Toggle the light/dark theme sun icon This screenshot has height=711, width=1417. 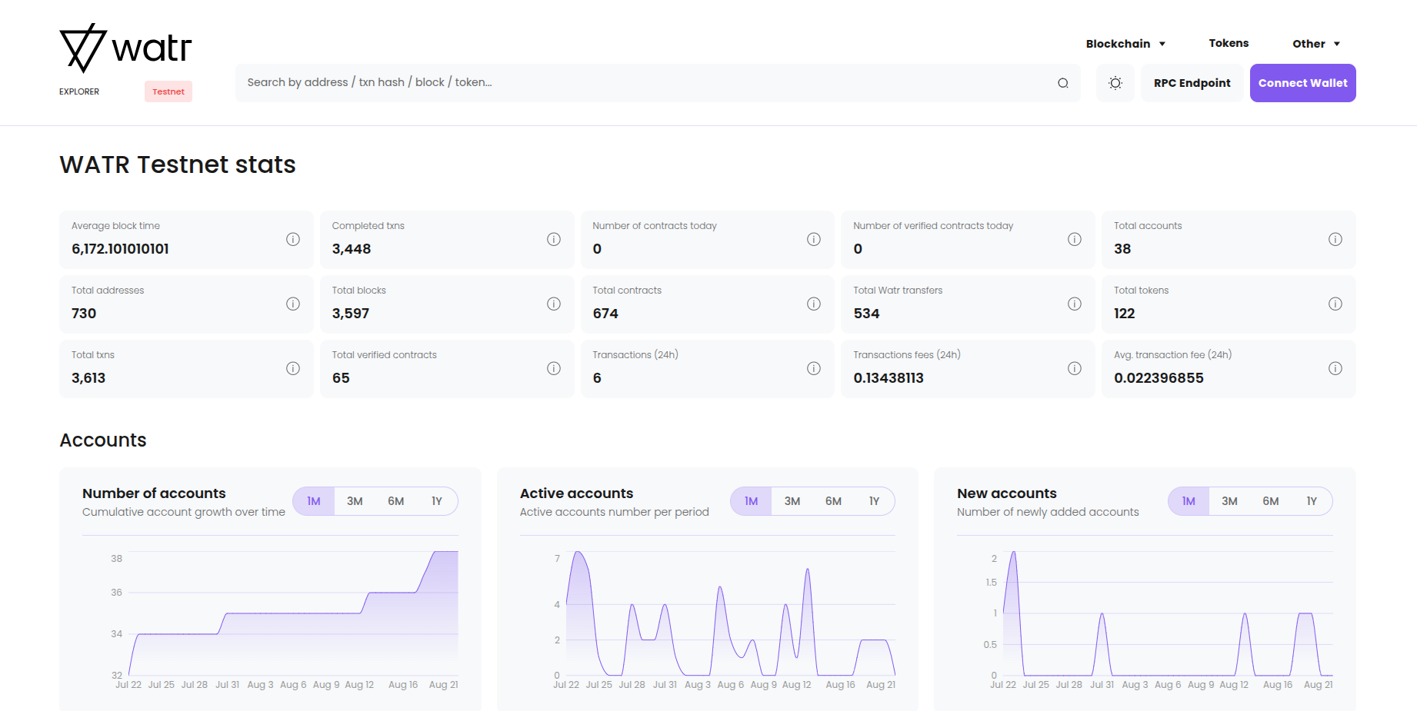click(1115, 82)
